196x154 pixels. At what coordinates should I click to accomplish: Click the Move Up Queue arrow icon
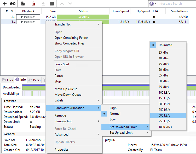click(62, 4)
